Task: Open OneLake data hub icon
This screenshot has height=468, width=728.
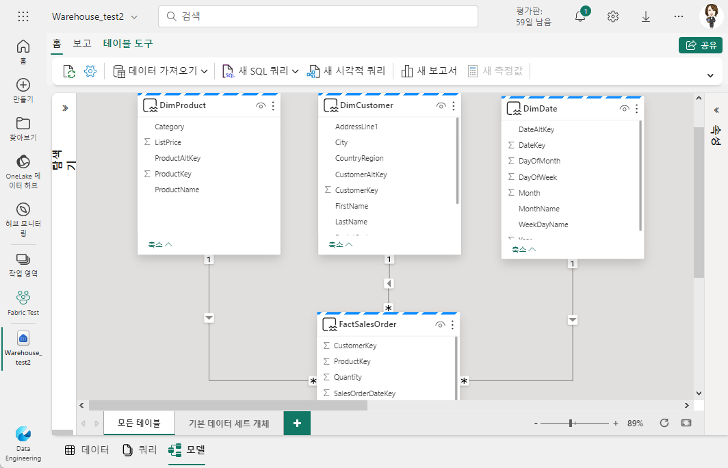Action: pyautogui.click(x=23, y=171)
